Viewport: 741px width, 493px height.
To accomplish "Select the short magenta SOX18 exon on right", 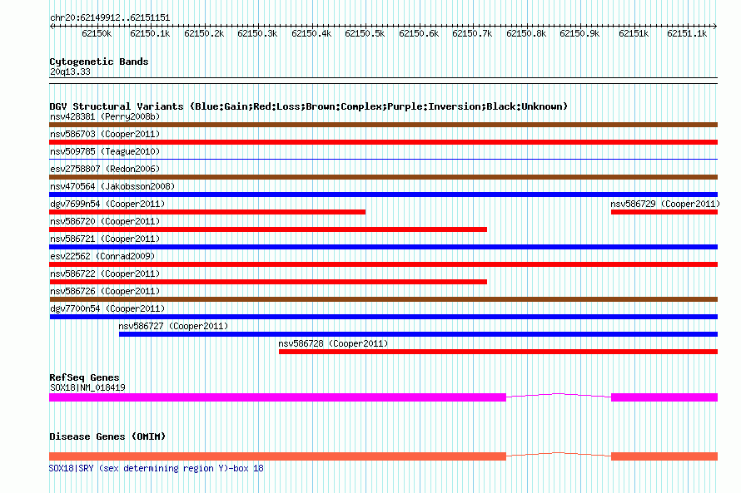I will 664,397.
